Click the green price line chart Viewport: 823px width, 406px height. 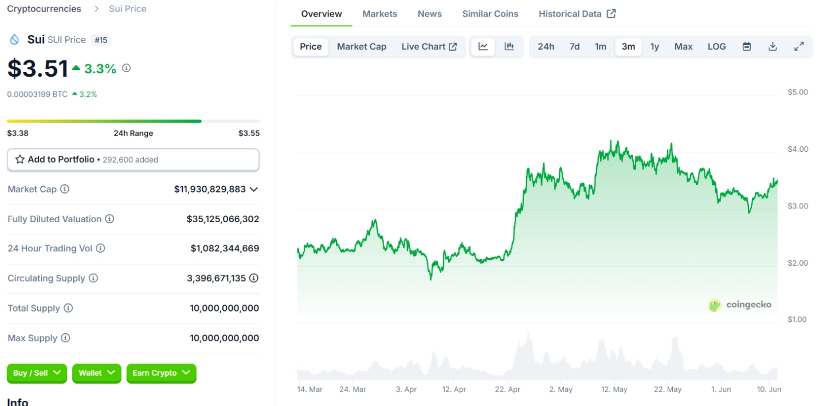pyautogui.click(x=537, y=209)
